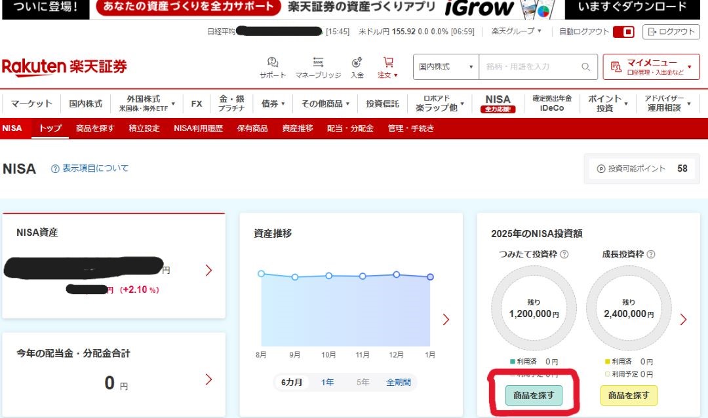The image size is (708, 418).
Task: Click the ログアウト button
Action: [671, 31]
